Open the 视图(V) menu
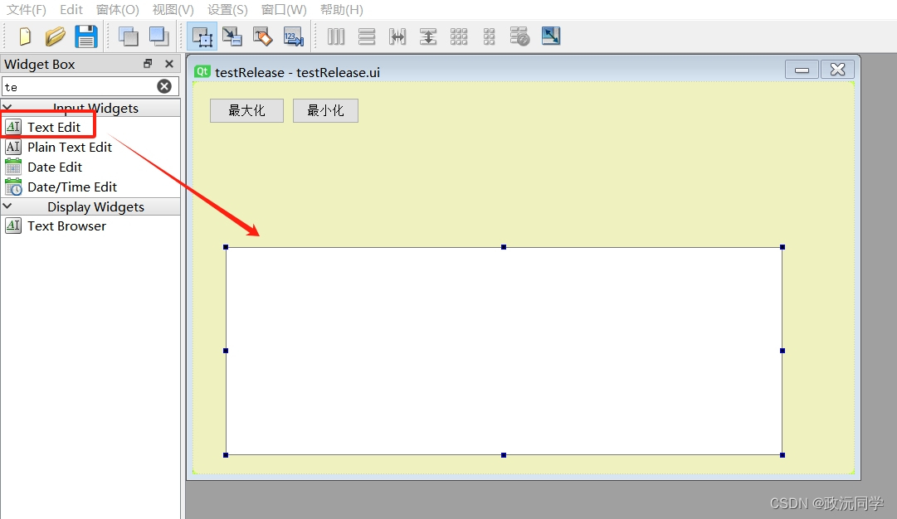The height and width of the screenshot is (519, 897). coord(173,10)
